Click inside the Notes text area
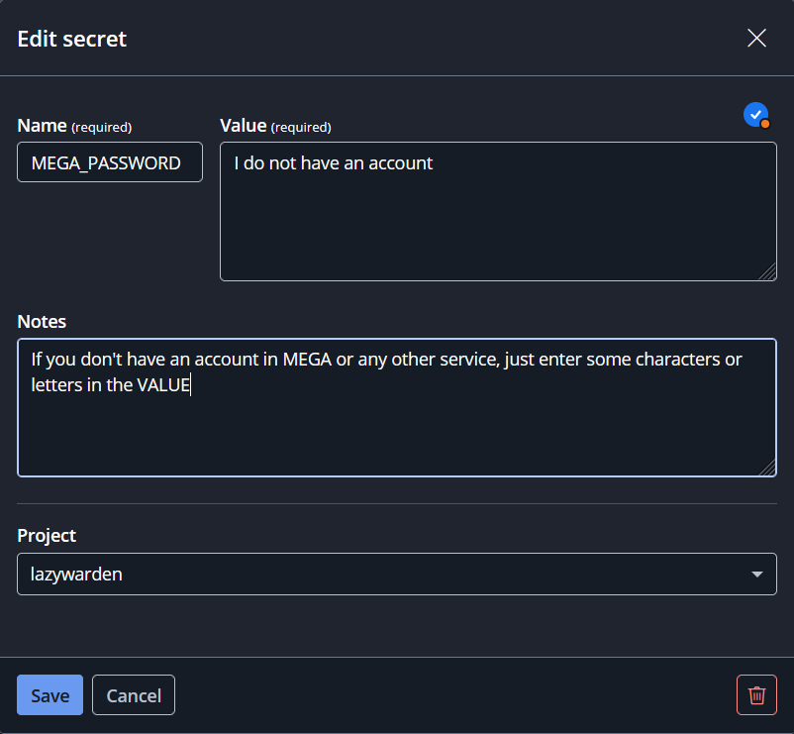This screenshot has height=734, width=794. [397, 408]
